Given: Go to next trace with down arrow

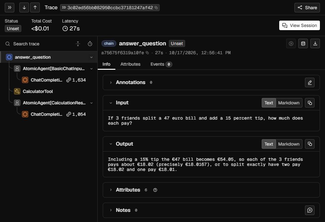Looking at the screenshot, I should [x=24, y=8].
